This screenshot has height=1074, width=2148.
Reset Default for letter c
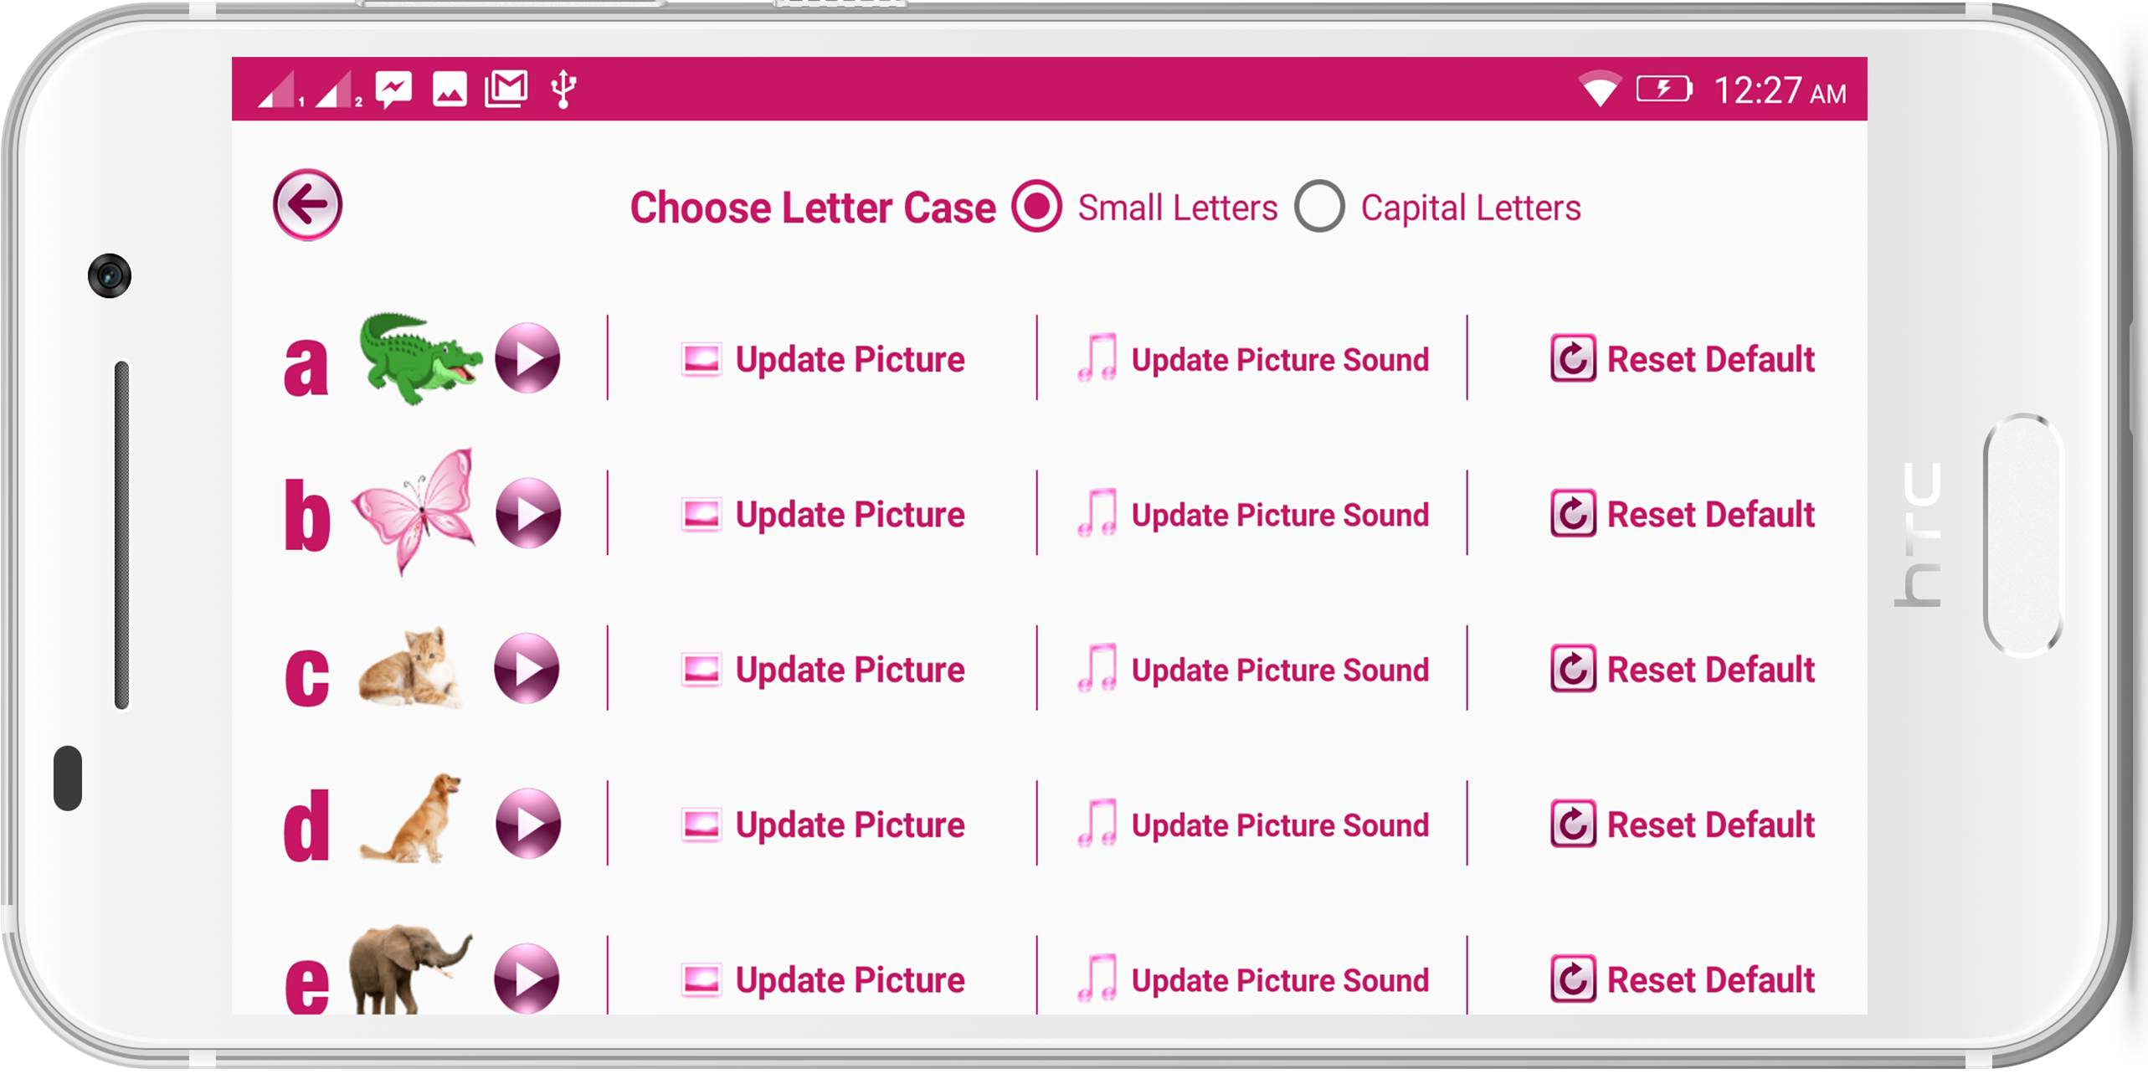[x=1682, y=670]
